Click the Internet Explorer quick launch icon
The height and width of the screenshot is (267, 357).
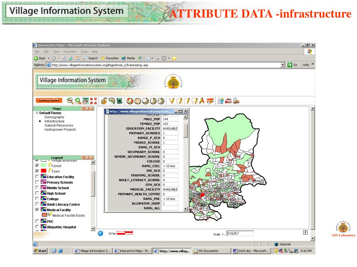click(61, 251)
